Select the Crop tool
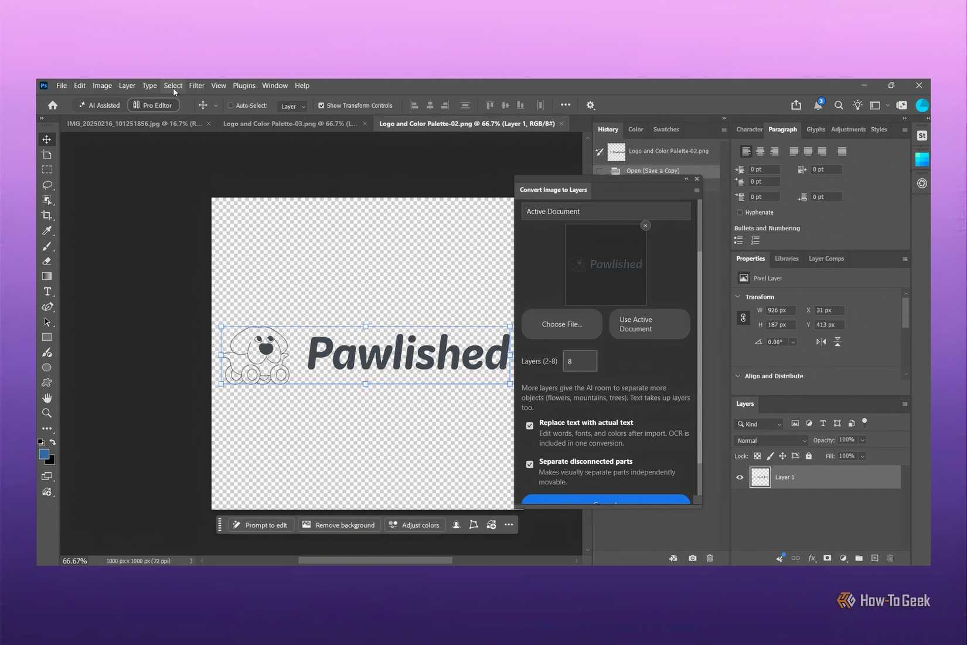 coord(47,216)
